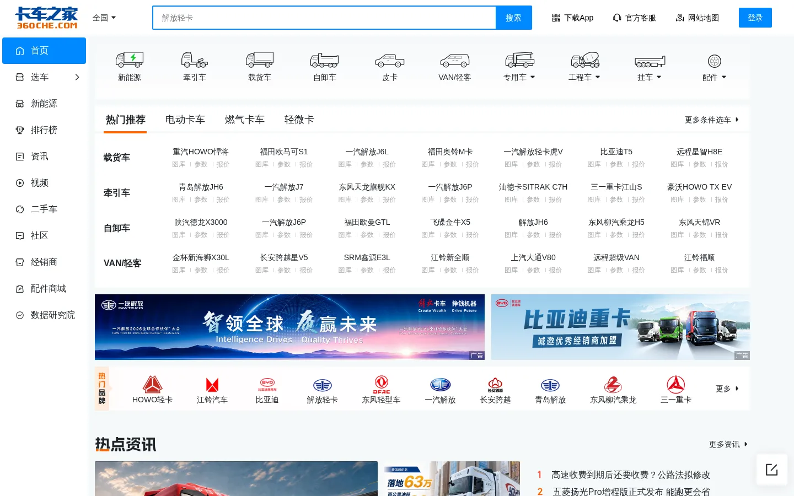Open the VAN/轻客 van icon

[x=455, y=61]
